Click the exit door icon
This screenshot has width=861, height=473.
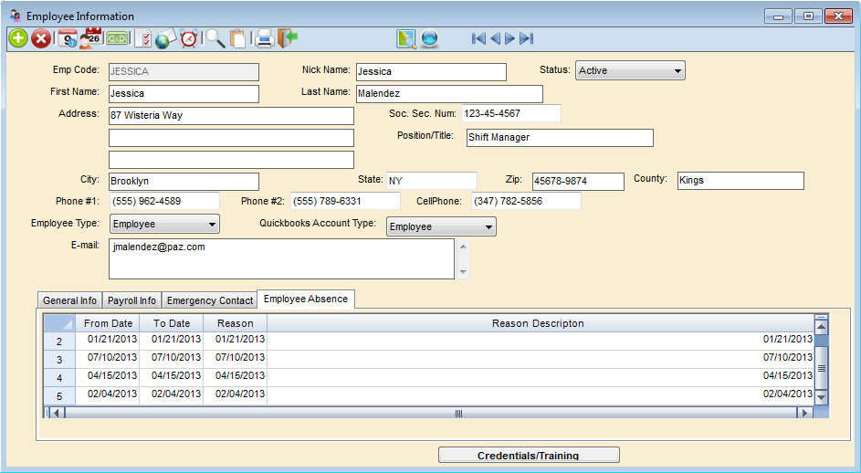pos(288,38)
